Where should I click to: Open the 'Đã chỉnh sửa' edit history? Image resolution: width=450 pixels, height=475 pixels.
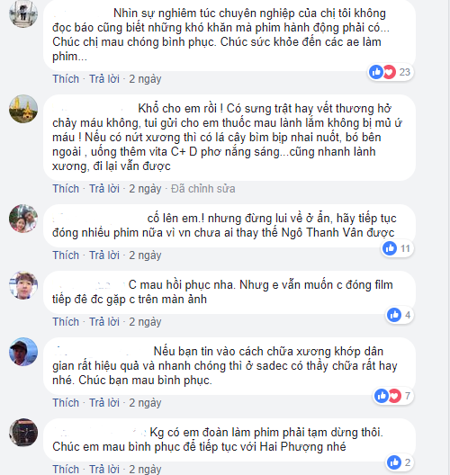[203, 189]
